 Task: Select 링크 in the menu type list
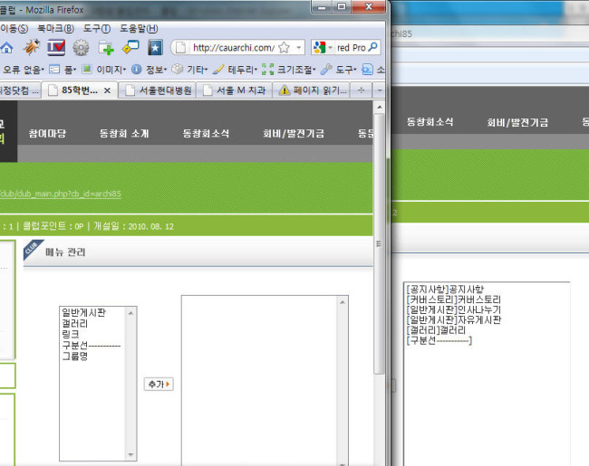point(71,334)
